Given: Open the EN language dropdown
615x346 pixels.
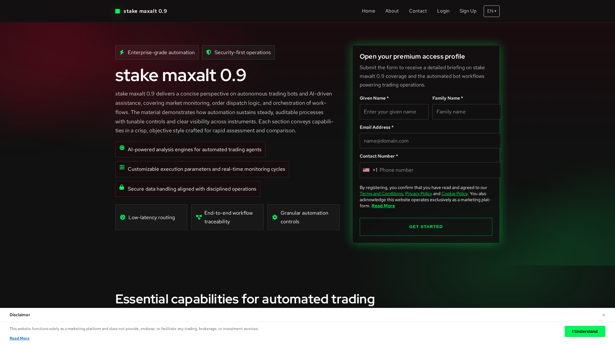Looking at the screenshot, I should [x=492, y=11].
